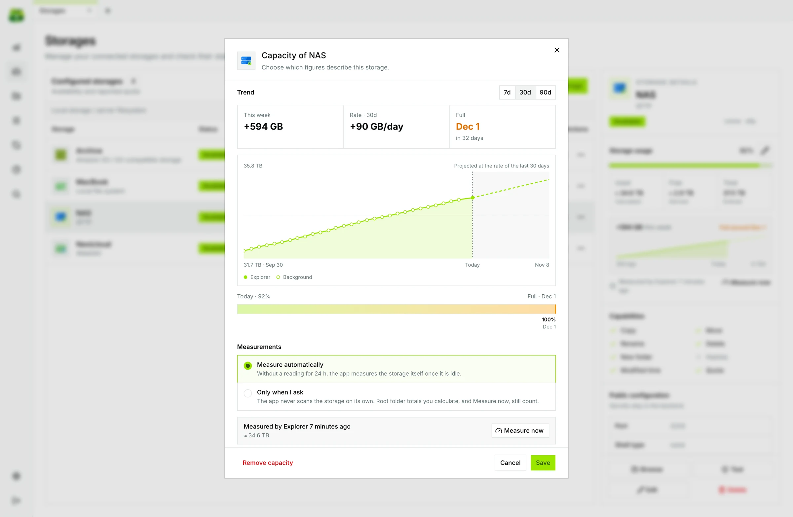The height and width of the screenshot is (517, 793).
Task: Click the capacity fill progress bar
Action: [396, 309]
